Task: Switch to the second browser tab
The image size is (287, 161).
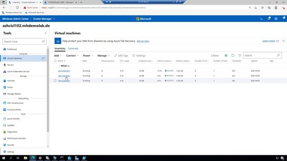Action: pyautogui.click(x=61, y=2)
